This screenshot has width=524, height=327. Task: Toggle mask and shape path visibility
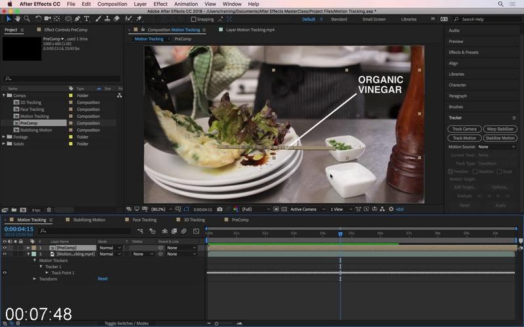186,209
